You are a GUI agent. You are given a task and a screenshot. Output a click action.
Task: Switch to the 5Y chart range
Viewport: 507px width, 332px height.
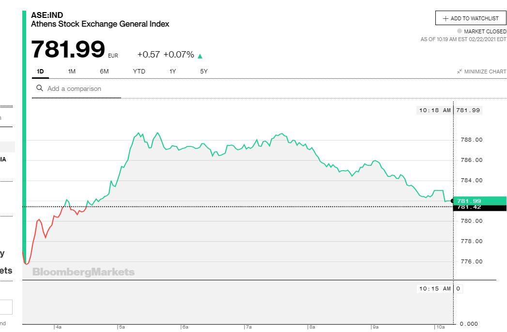(204, 72)
